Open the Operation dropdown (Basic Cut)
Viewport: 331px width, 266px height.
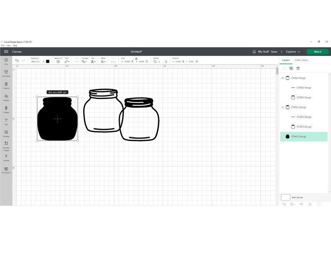click(38, 61)
